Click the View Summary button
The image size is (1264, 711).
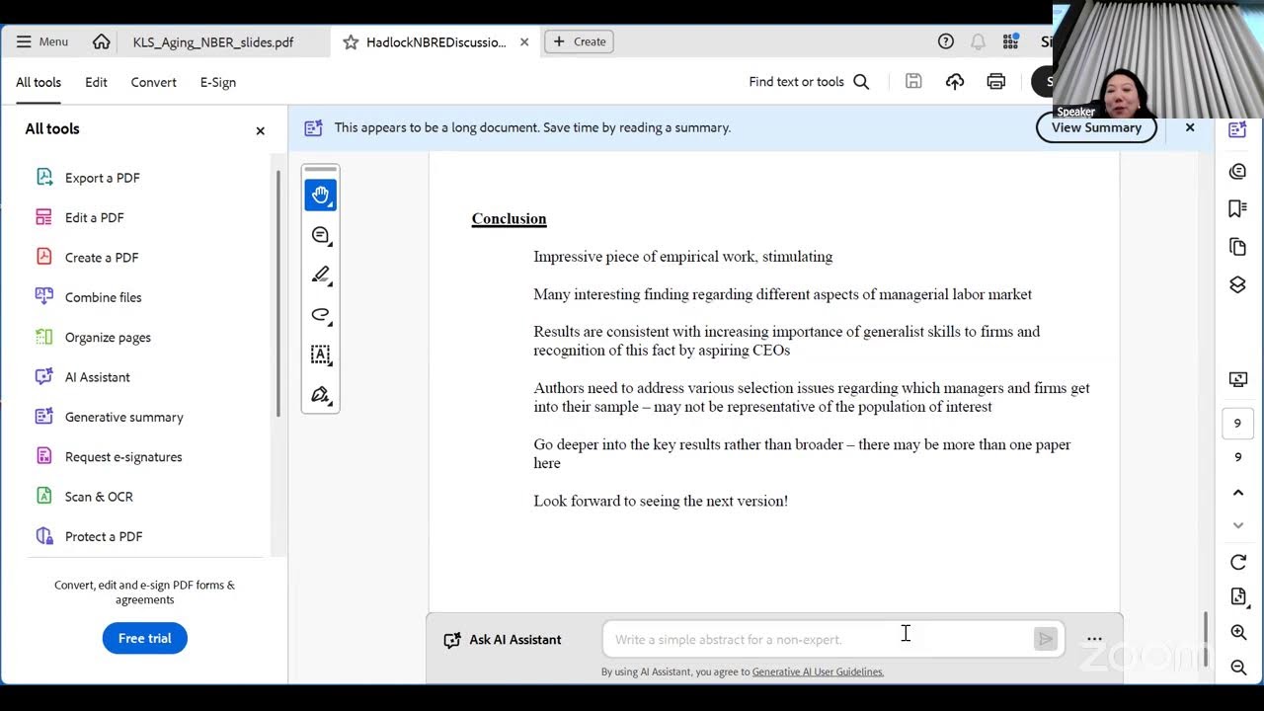(x=1096, y=127)
